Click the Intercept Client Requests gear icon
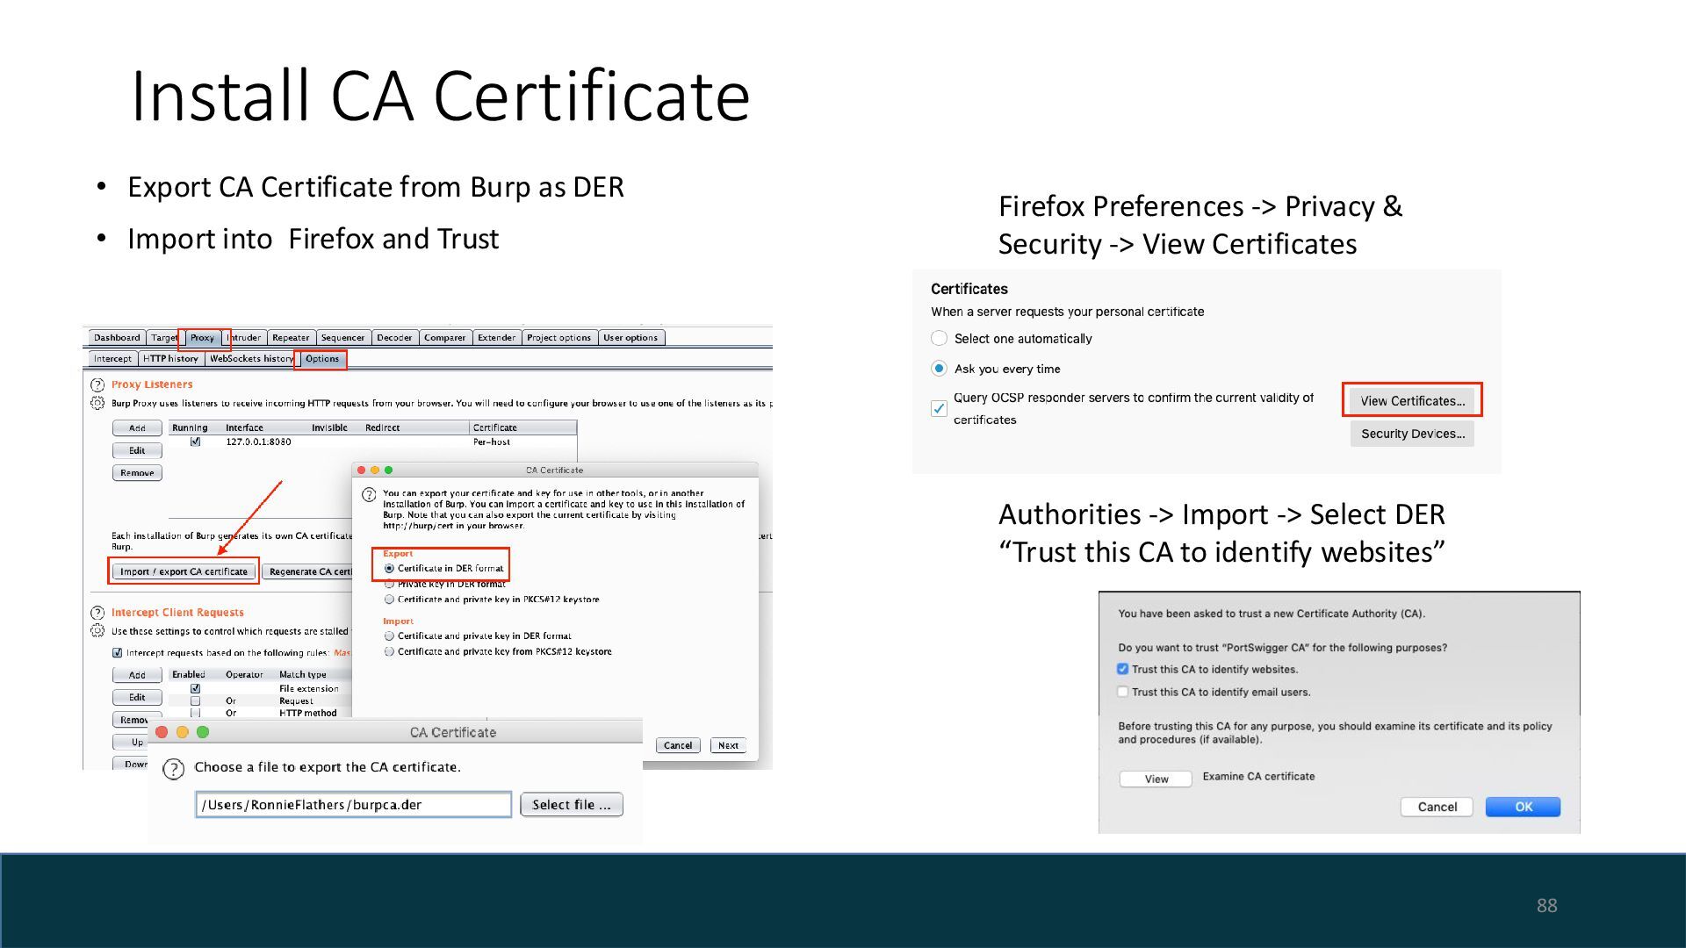1686x948 pixels. pos(97,631)
